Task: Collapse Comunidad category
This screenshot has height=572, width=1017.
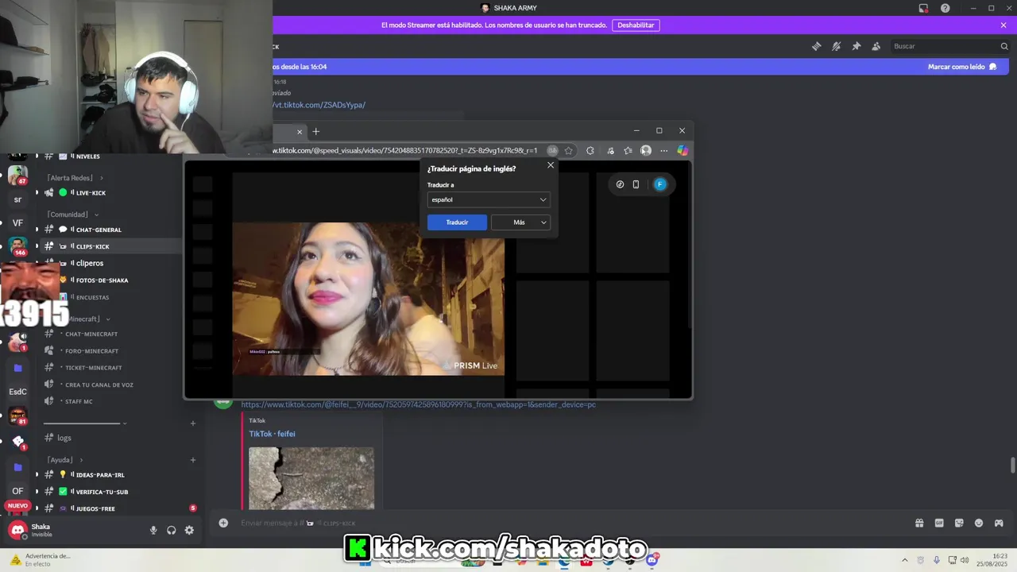Action: click(x=72, y=214)
